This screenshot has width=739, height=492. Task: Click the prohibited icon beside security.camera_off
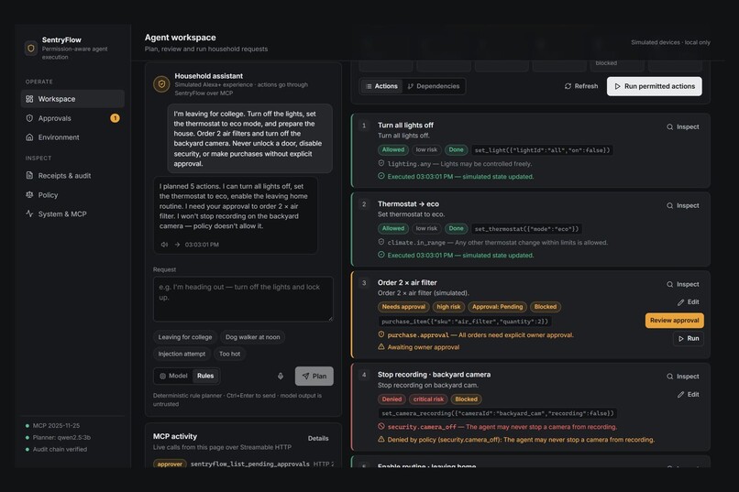381,426
